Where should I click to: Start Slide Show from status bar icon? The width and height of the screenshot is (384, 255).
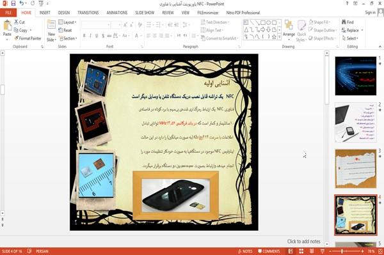(x=323, y=251)
